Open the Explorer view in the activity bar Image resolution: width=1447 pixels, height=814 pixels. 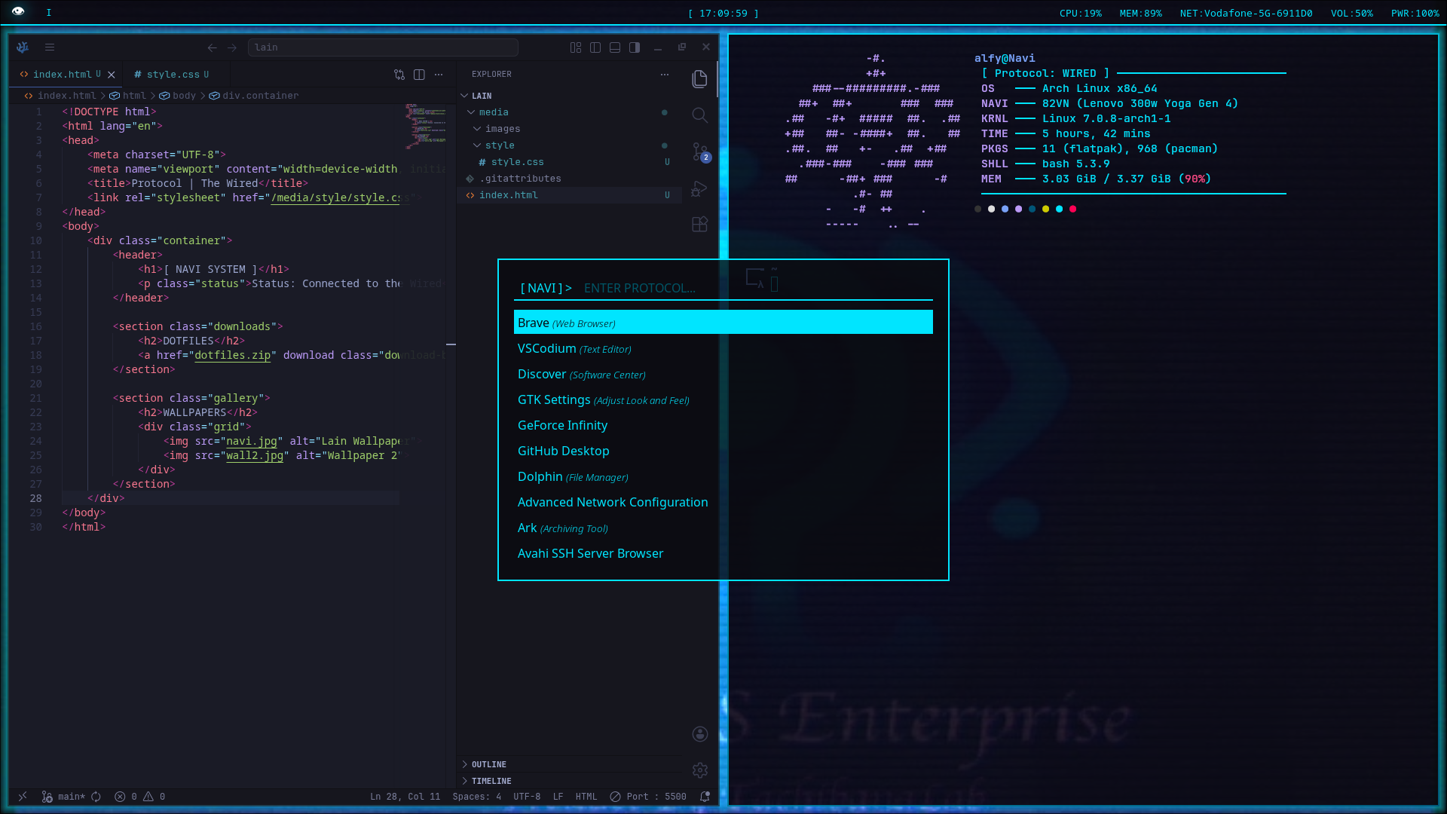click(x=699, y=79)
